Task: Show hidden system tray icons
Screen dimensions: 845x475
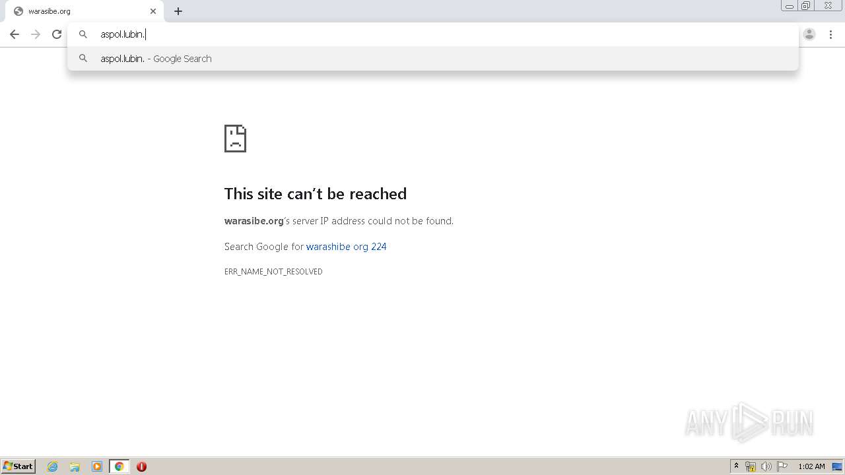Action: pos(736,466)
